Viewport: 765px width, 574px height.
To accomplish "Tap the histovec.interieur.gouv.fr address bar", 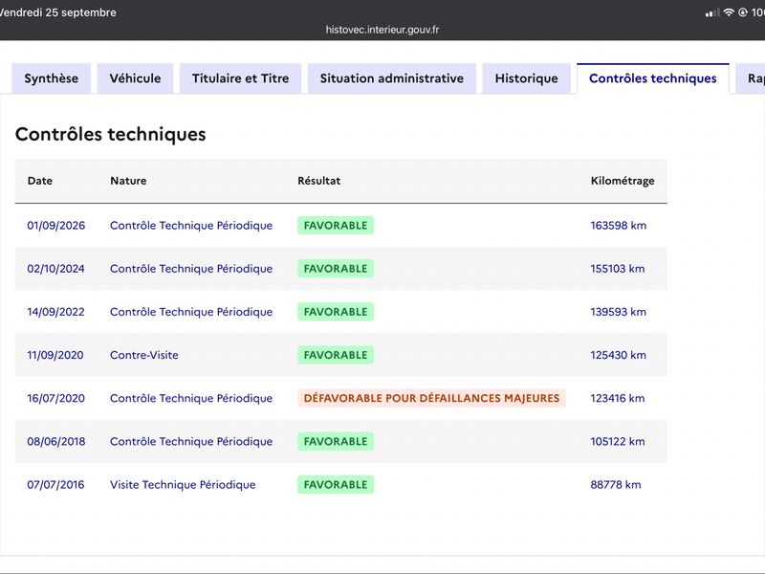I will (382, 30).
